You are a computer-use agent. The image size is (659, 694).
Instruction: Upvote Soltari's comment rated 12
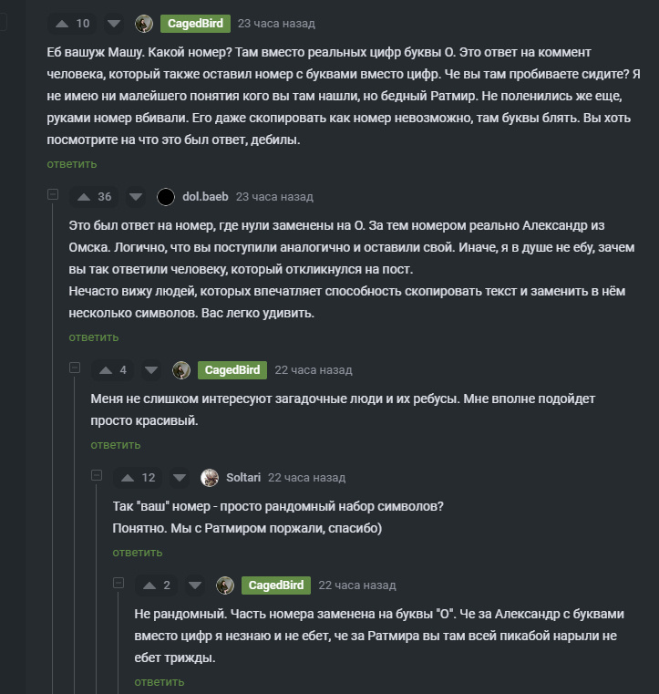128,478
